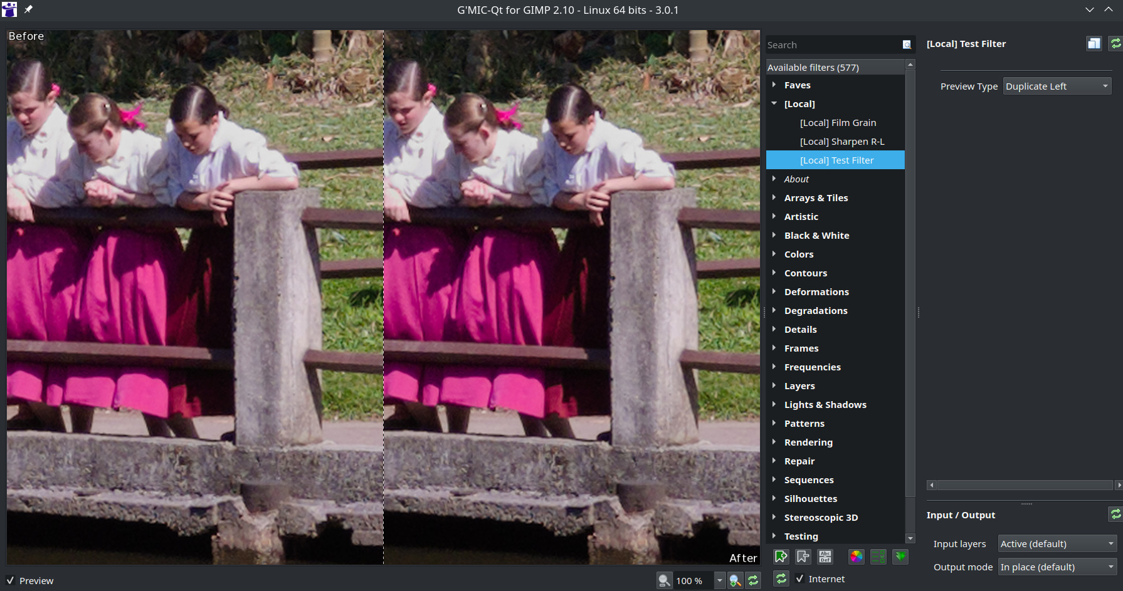This screenshot has height=591, width=1123.
Task: Click the update filters refresh button near Internet
Action: click(x=781, y=579)
